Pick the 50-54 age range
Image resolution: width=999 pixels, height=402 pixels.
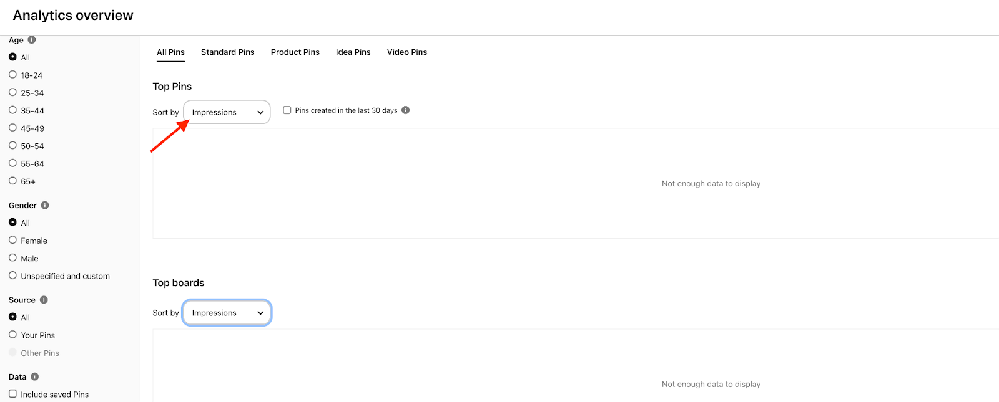pyautogui.click(x=12, y=145)
